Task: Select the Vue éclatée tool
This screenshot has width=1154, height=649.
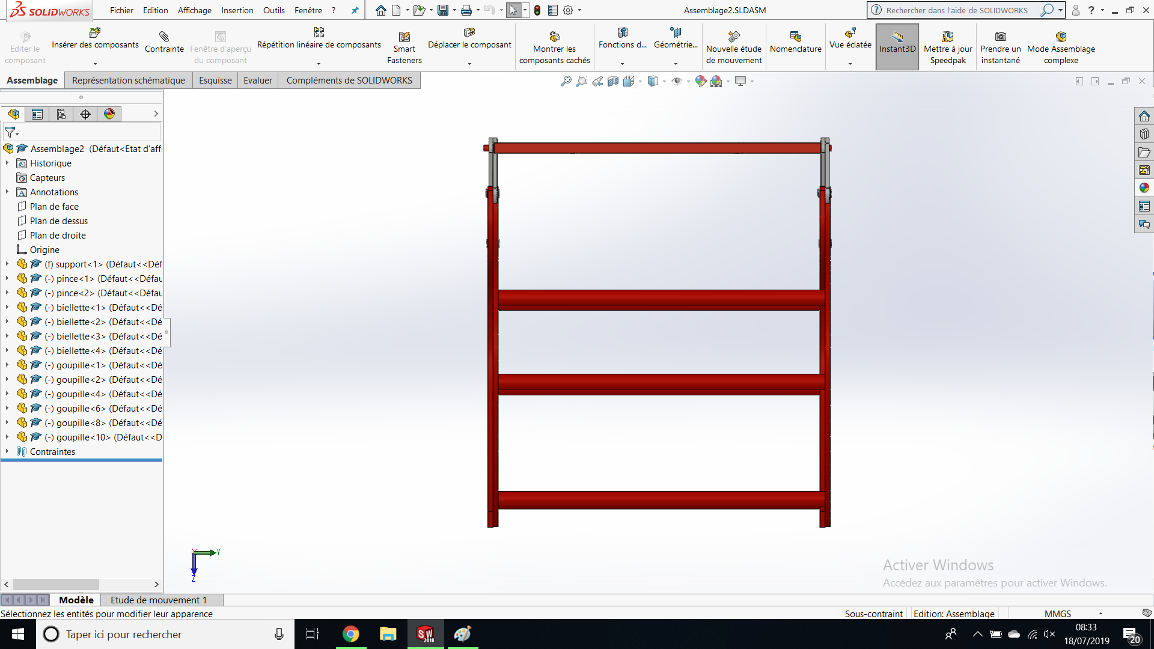Action: tap(850, 34)
